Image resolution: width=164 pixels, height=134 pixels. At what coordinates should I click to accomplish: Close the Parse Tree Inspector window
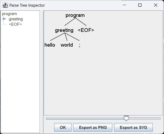pos(156,5)
